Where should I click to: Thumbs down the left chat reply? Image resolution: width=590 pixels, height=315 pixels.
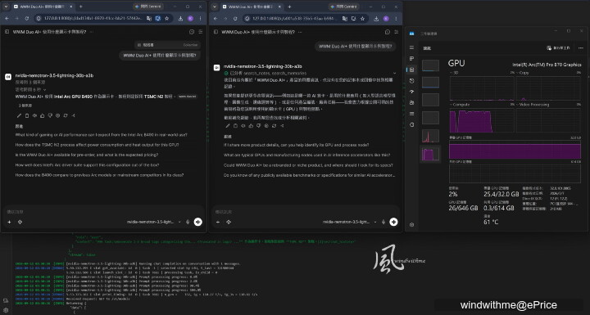pos(50,116)
